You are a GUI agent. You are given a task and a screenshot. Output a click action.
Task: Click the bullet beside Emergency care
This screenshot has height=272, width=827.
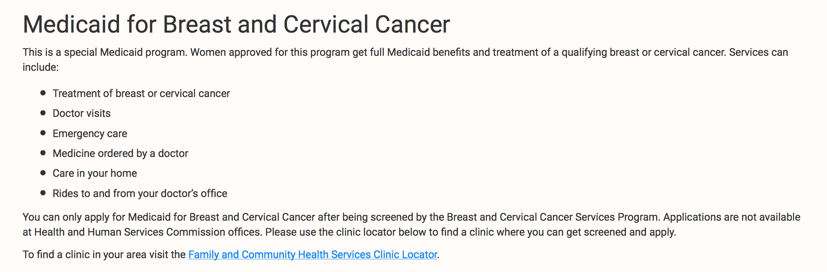tap(43, 133)
